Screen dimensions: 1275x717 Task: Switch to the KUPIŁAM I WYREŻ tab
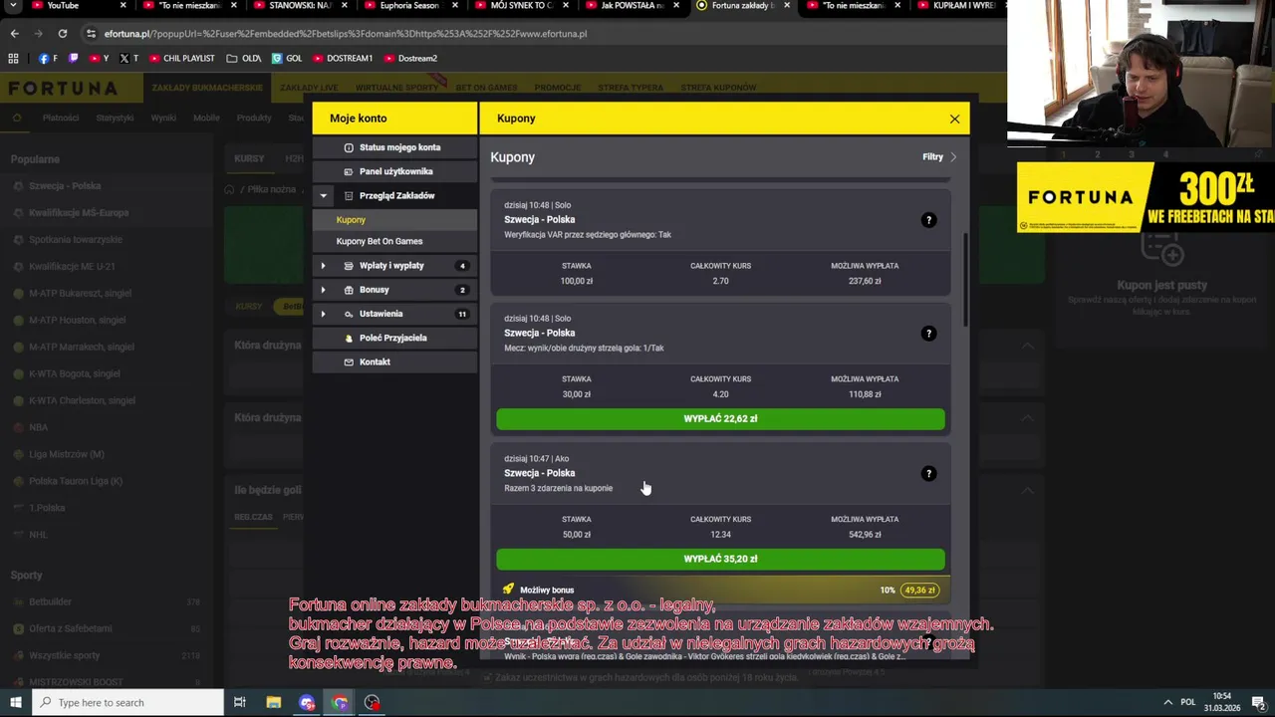coord(956,6)
